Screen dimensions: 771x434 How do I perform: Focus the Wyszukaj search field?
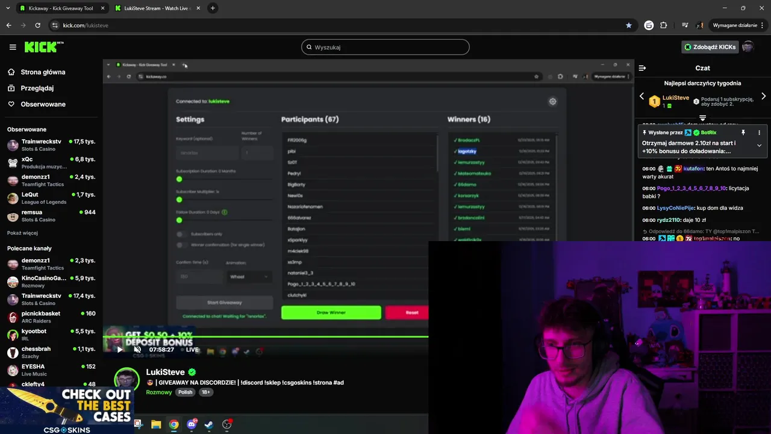tap(385, 47)
